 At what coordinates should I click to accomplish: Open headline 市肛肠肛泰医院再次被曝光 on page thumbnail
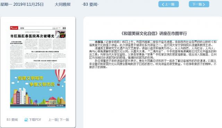pyautogui.click(x=32, y=36)
